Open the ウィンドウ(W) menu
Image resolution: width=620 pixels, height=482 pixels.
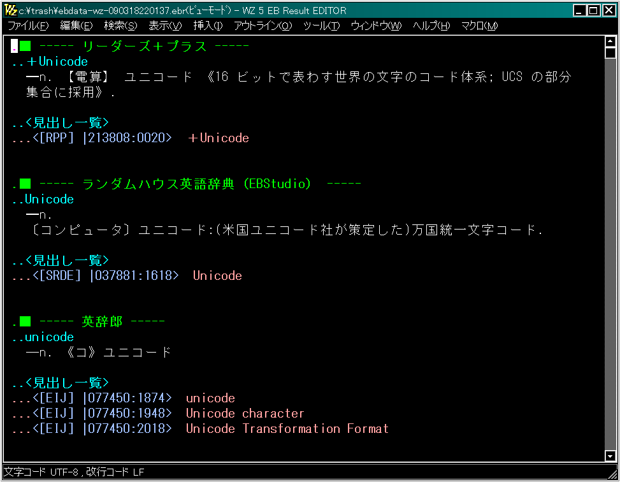[x=376, y=26]
